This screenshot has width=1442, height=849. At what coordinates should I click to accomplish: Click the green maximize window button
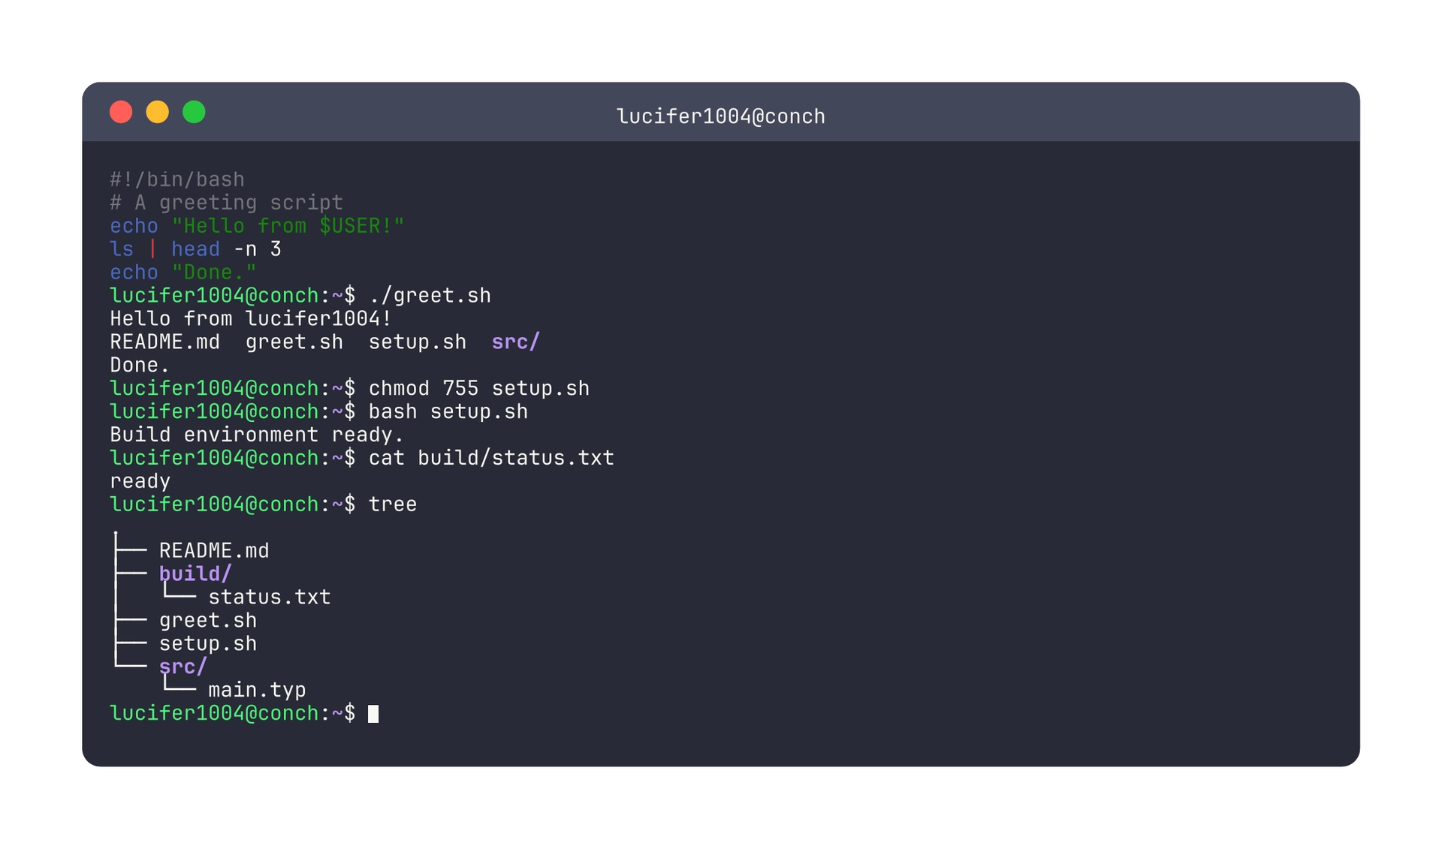tap(194, 112)
